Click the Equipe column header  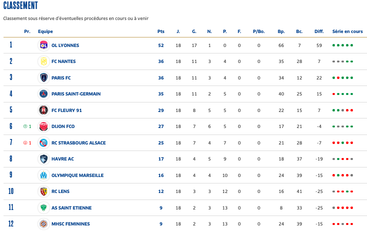[x=46, y=31]
